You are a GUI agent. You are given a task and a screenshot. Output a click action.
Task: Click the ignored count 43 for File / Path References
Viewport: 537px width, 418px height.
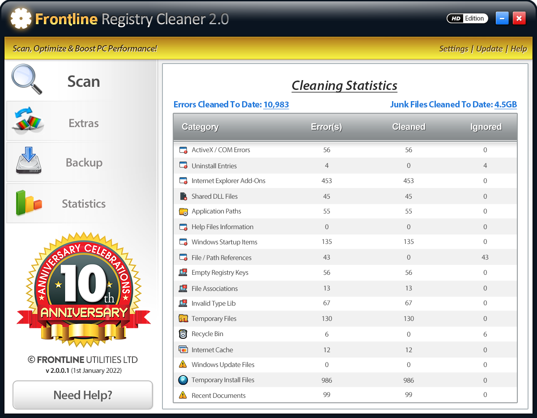pos(485,257)
